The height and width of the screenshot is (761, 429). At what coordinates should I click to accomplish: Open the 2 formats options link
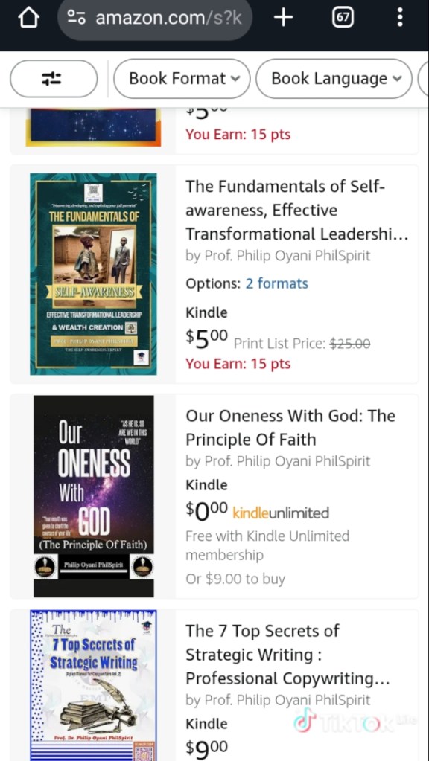276,283
